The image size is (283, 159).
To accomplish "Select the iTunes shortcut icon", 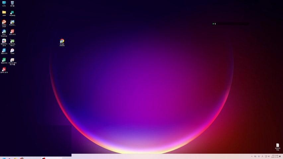I will (12, 51).
